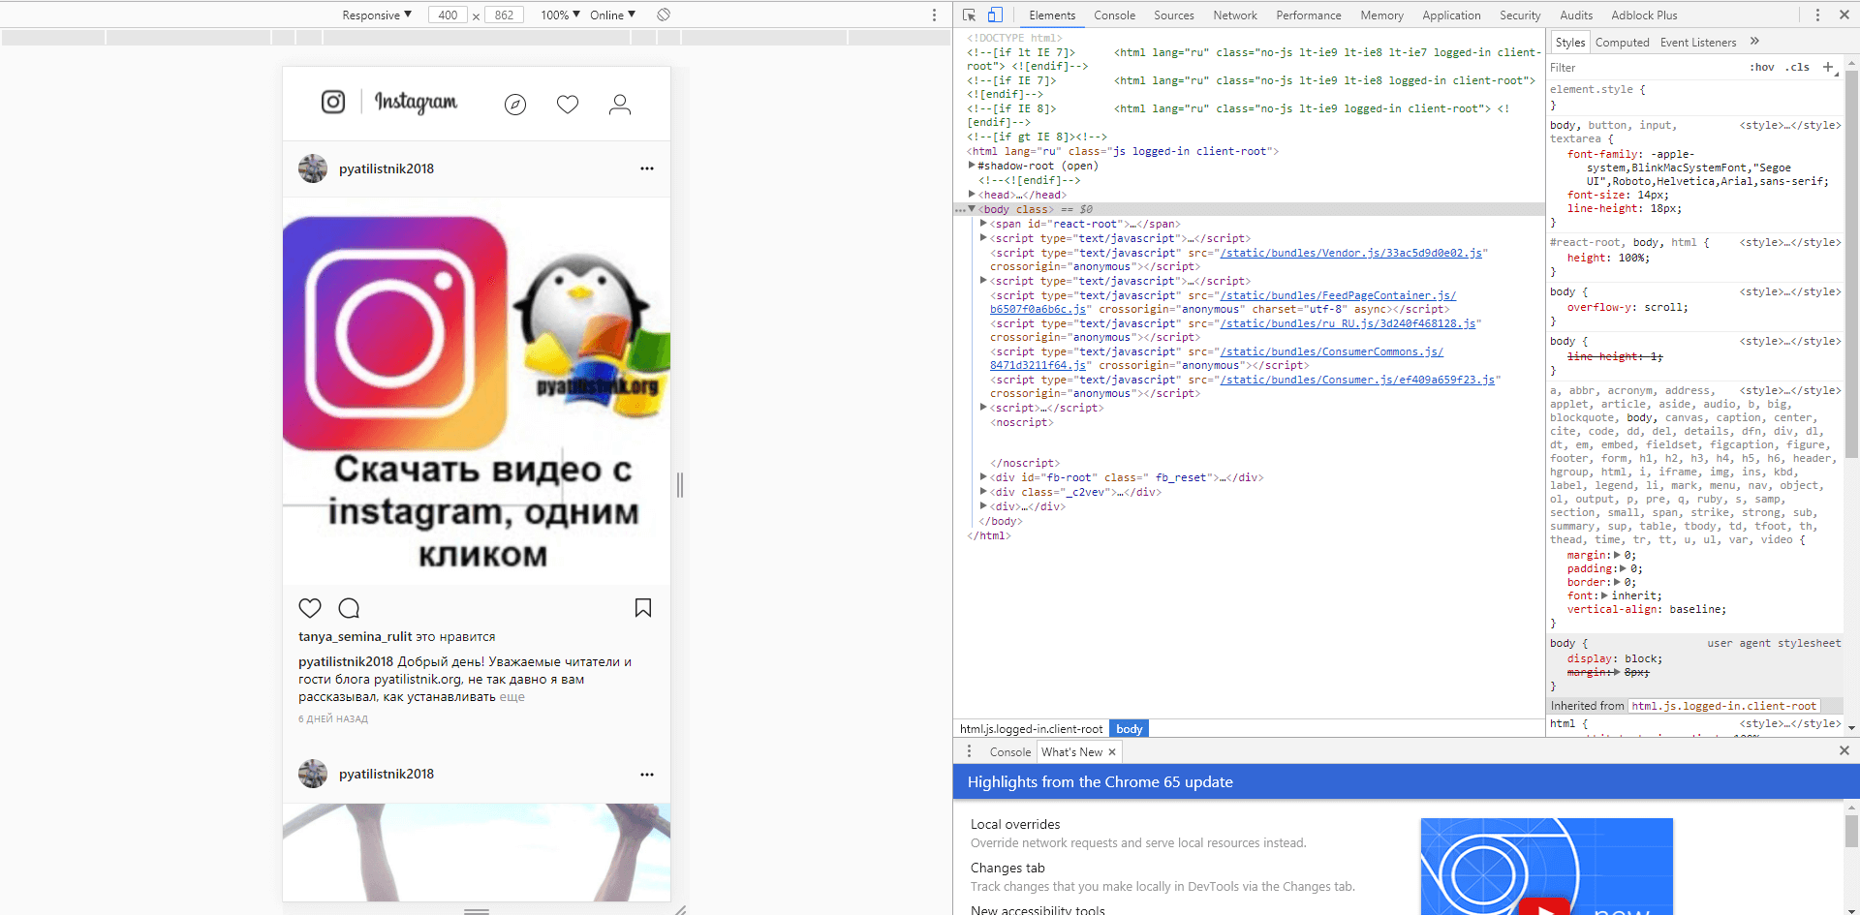This screenshot has width=1860, height=915.
Task: Expand the margin property in Styles
Action: 1617,555
